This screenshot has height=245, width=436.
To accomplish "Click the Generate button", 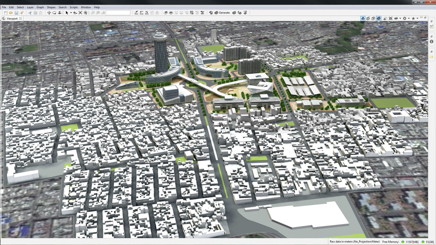I will point(224,13).
